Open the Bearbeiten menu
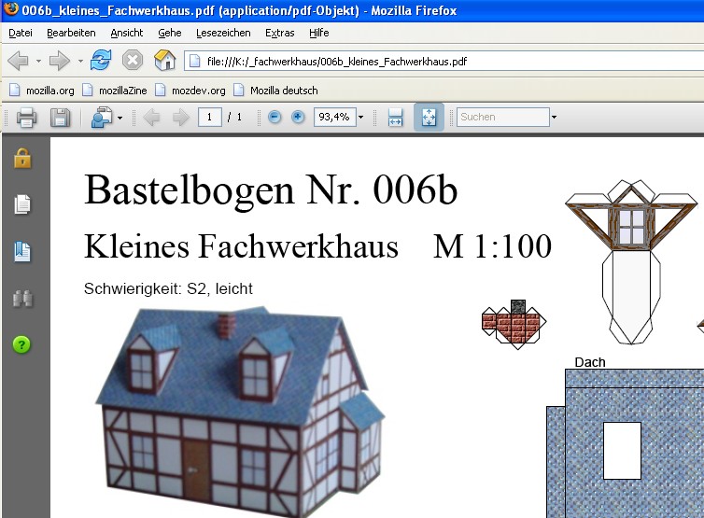The image size is (704, 518). point(71,33)
